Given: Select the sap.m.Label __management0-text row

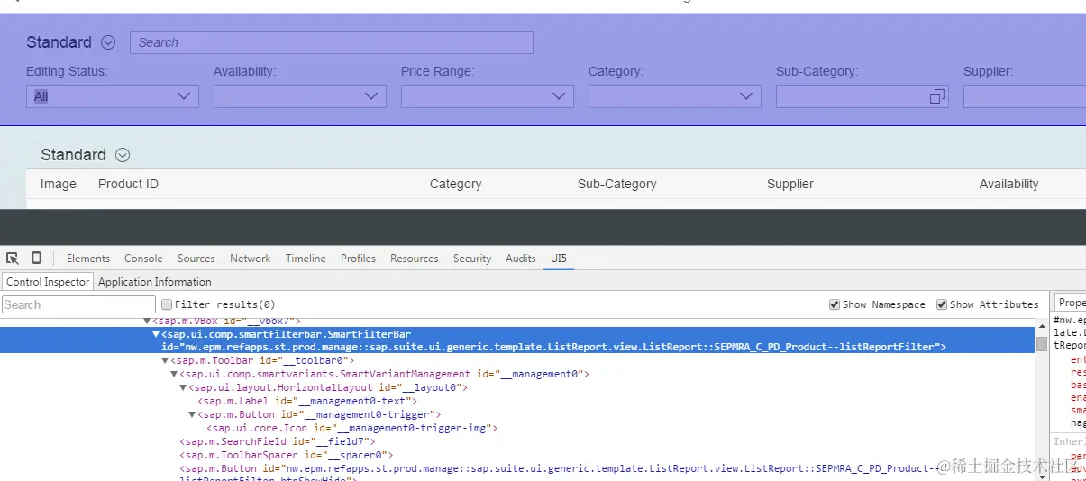Looking at the screenshot, I should click(x=307, y=401).
